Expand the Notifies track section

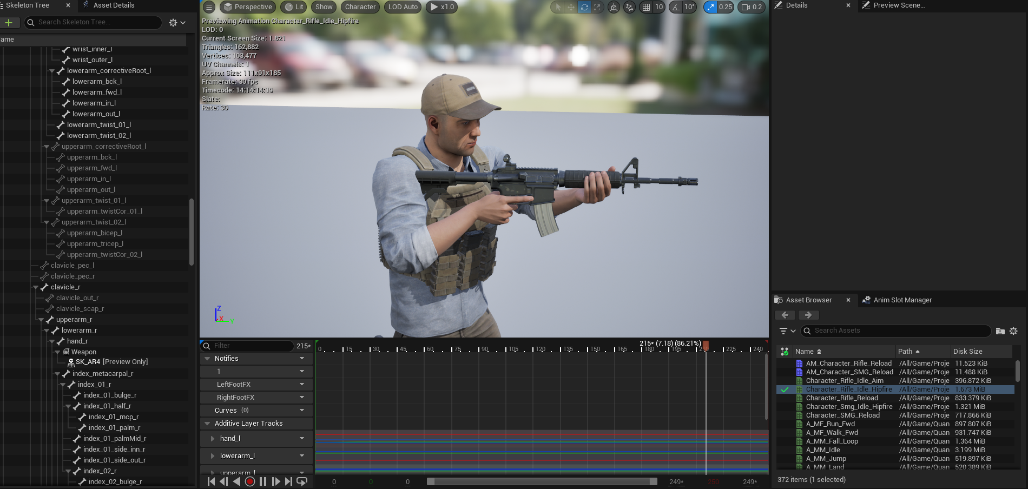point(208,358)
